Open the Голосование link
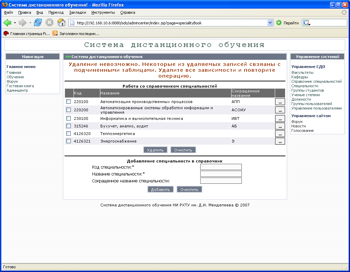Viewport: 350px width, 272px height. (x=303, y=131)
